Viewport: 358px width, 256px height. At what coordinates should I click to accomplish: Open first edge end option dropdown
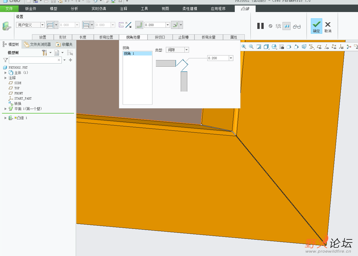click(56, 25)
